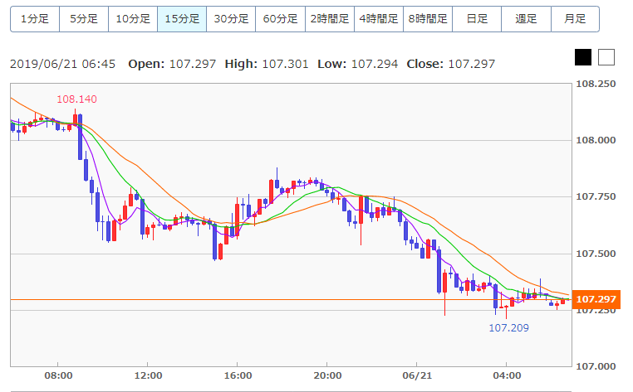Click the orange 107.297 current price tag
Viewport: 633px width, 392px height.
coord(595,299)
